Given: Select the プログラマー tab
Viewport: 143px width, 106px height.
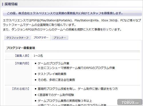Looking at the screenshot, I should click(x=41, y=38).
